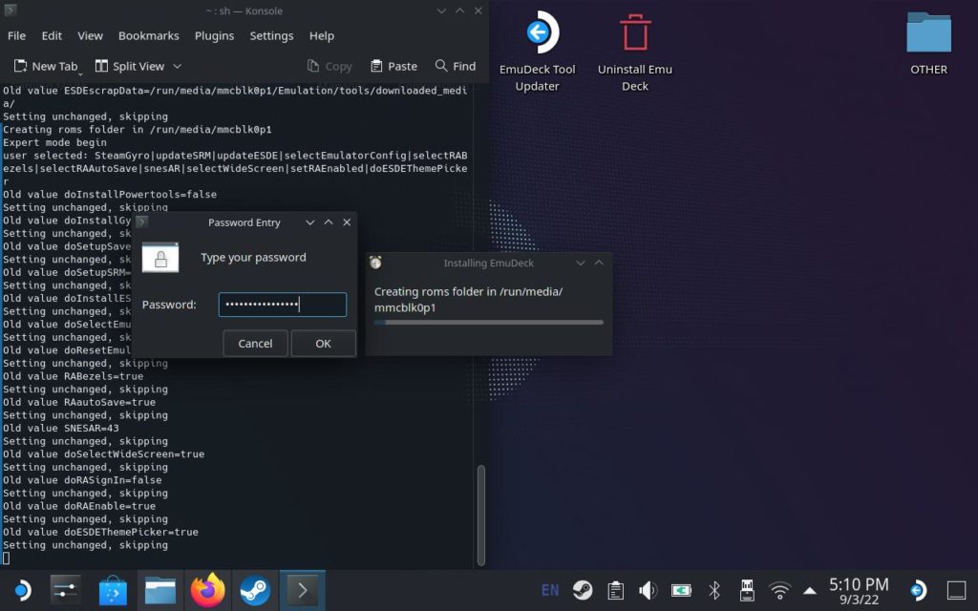Click the clock icon in Installing EmuDeck titlebar

pos(375,263)
